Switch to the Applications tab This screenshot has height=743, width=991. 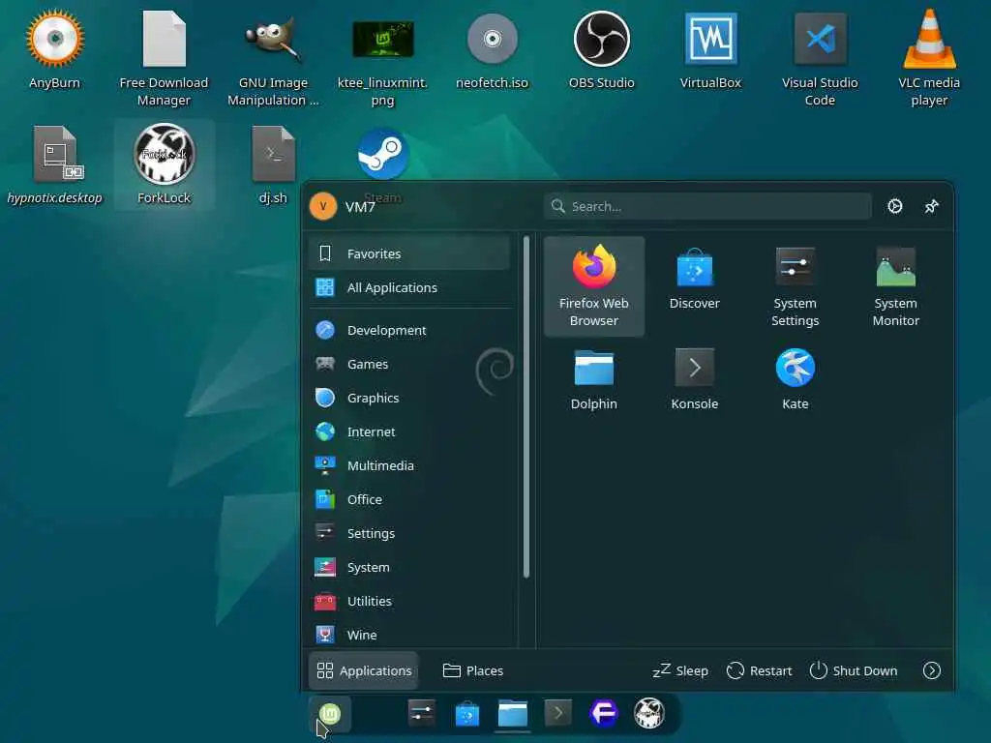point(364,670)
